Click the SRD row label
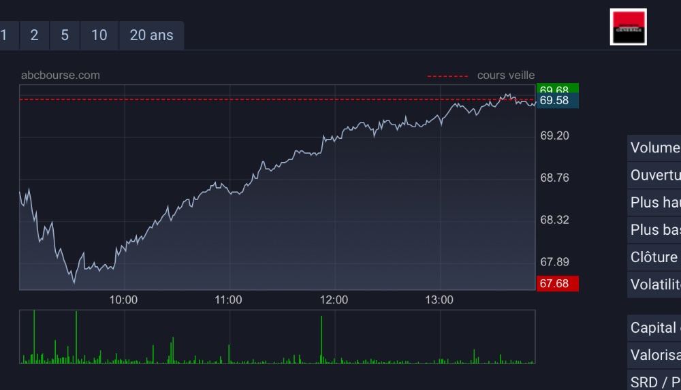 click(654, 383)
